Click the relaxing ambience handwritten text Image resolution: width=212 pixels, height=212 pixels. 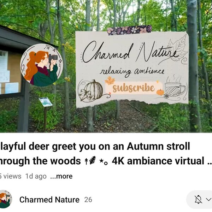tap(132, 72)
